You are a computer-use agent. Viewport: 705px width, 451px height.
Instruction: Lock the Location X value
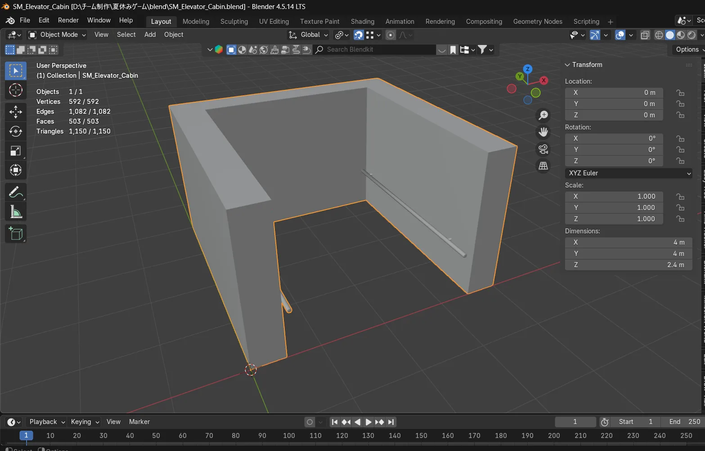tap(680, 93)
